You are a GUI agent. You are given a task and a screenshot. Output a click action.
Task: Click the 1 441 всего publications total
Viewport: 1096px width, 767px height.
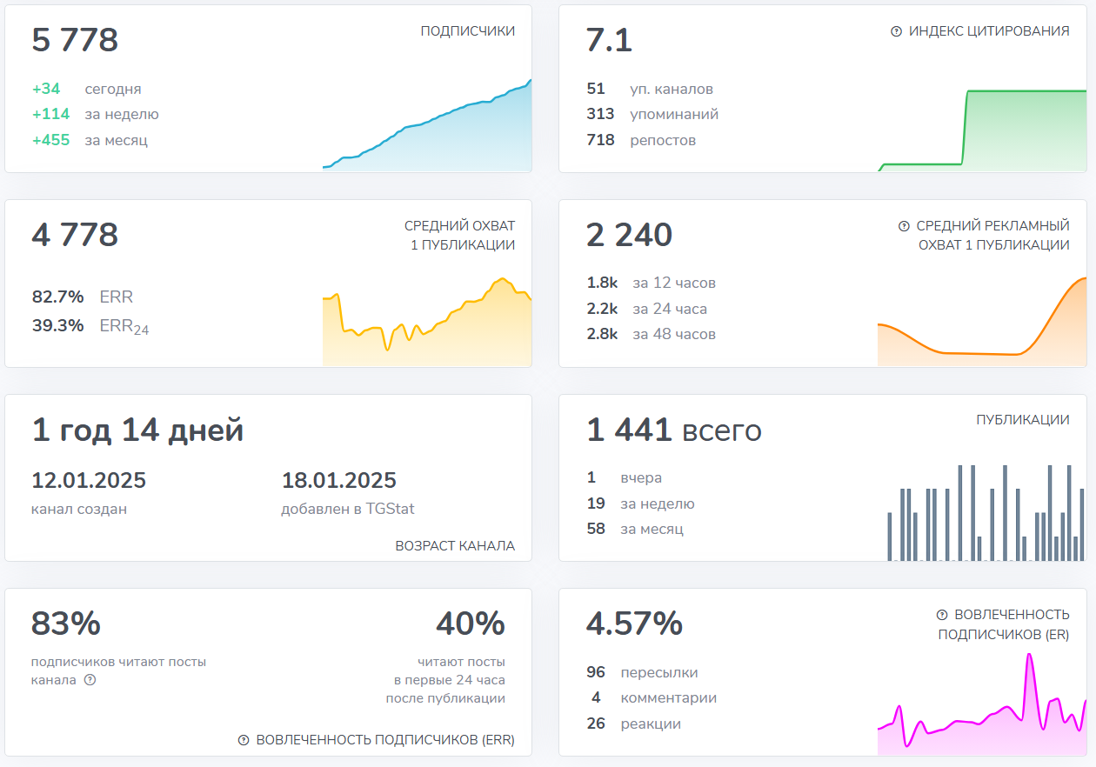(673, 430)
